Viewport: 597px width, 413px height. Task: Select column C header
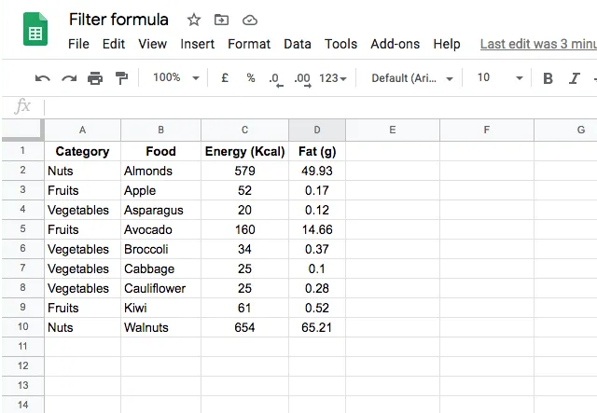[244, 131]
